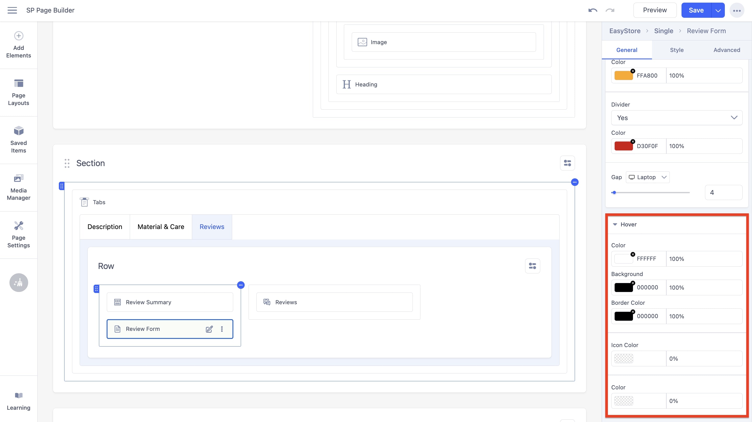Open the Review Form three-dot options menu
752x422 pixels.
[x=222, y=329]
